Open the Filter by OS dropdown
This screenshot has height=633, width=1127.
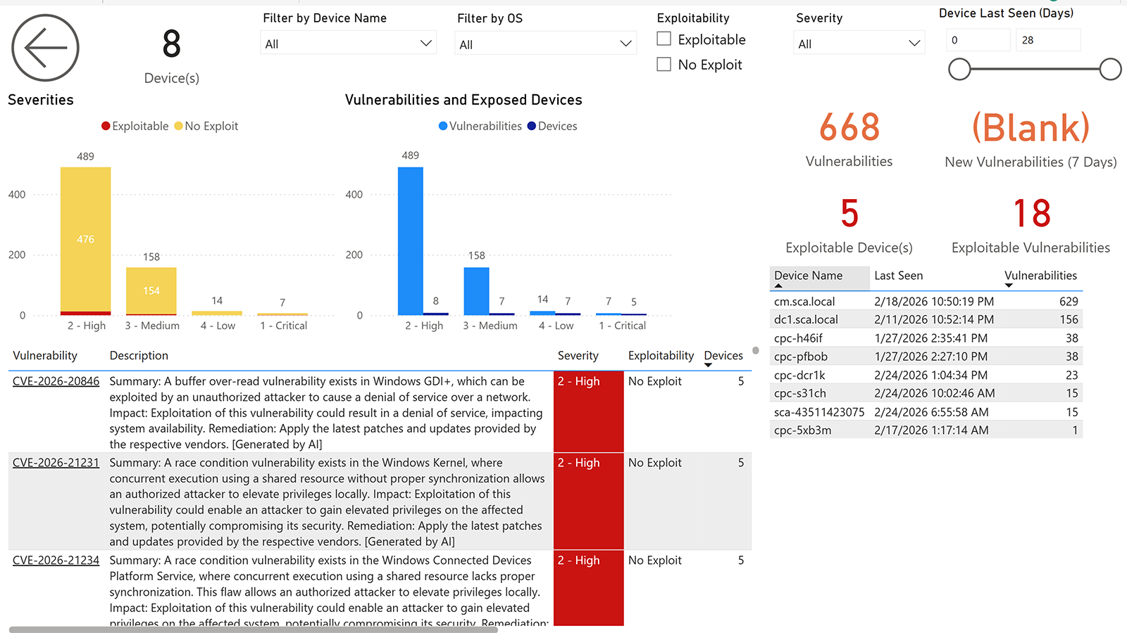coord(545,44)
